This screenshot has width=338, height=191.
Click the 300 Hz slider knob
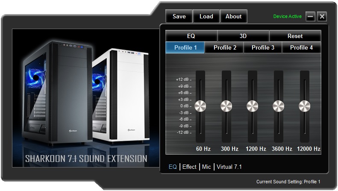click(x=226, y=106)
